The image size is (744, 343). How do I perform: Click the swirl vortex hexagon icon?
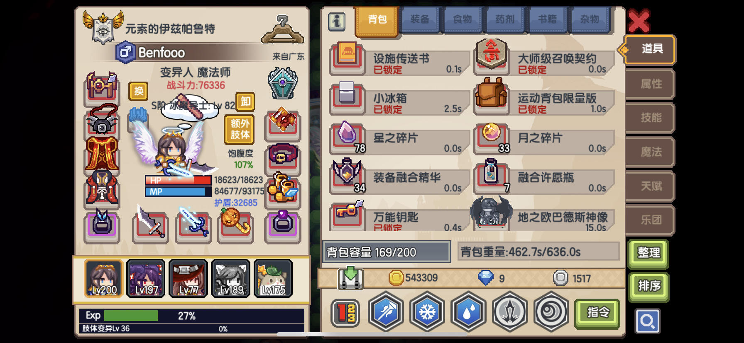551,312
